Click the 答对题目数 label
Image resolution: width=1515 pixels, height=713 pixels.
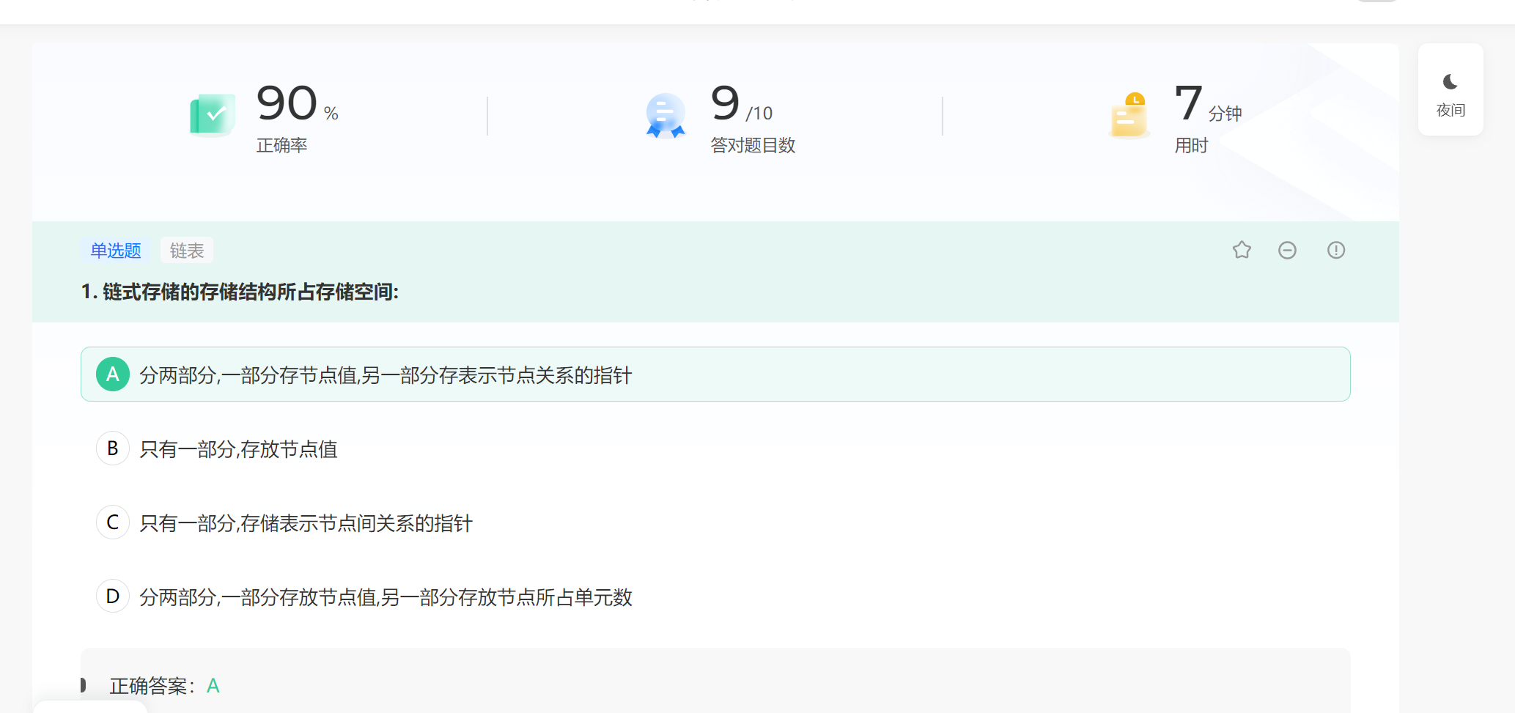point(753,145)
